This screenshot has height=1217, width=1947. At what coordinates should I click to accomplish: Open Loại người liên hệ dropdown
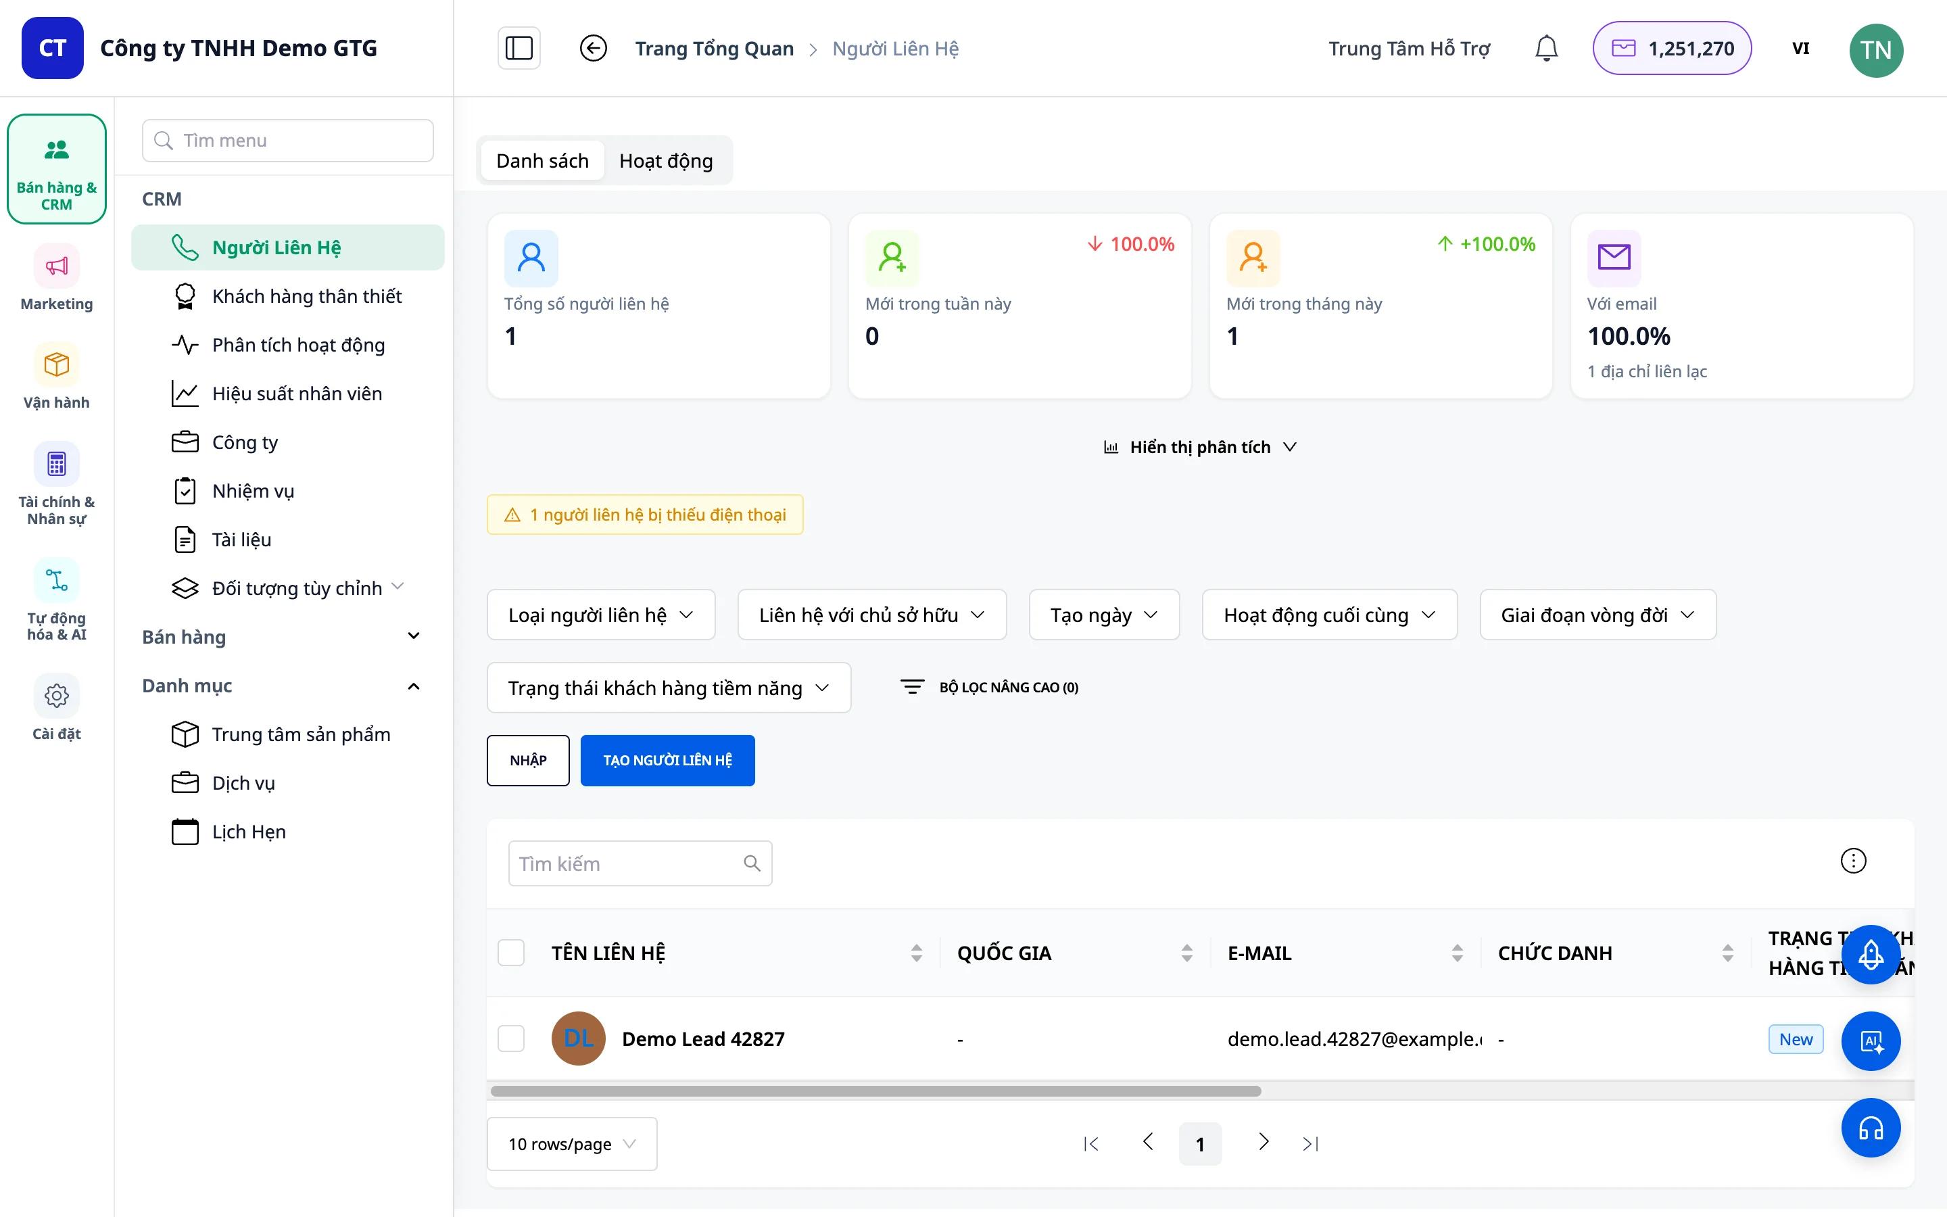click(x=601, y=615)
